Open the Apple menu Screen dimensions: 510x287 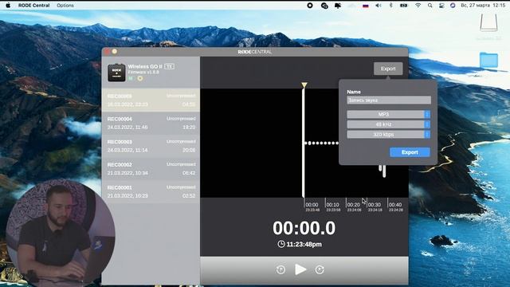coord(8,6)
